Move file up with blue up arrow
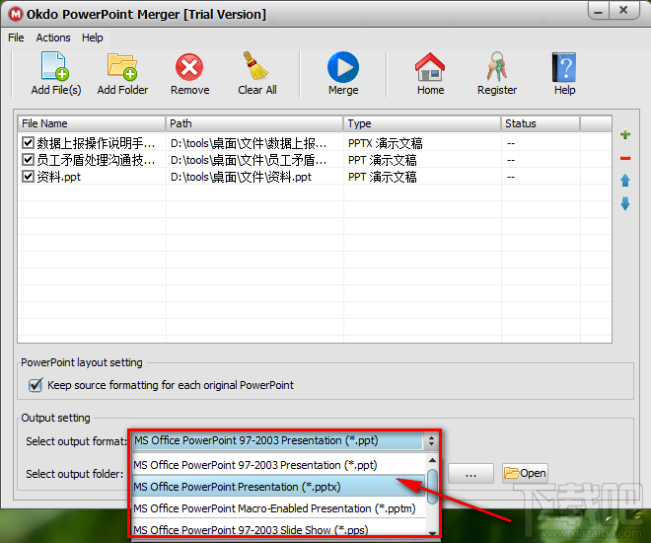 [625, 181]
